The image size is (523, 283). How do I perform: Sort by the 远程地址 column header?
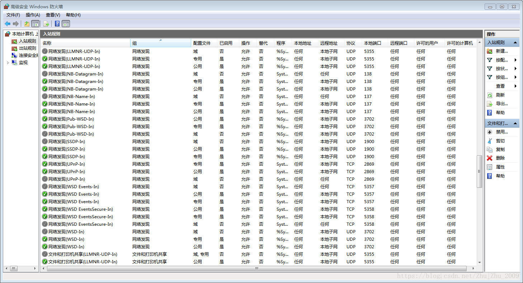(x=331, y=43)
